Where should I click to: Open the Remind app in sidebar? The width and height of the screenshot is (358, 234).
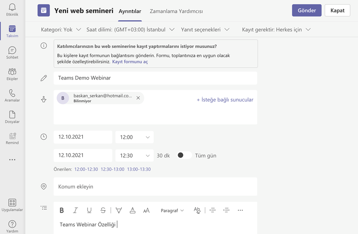12,139
